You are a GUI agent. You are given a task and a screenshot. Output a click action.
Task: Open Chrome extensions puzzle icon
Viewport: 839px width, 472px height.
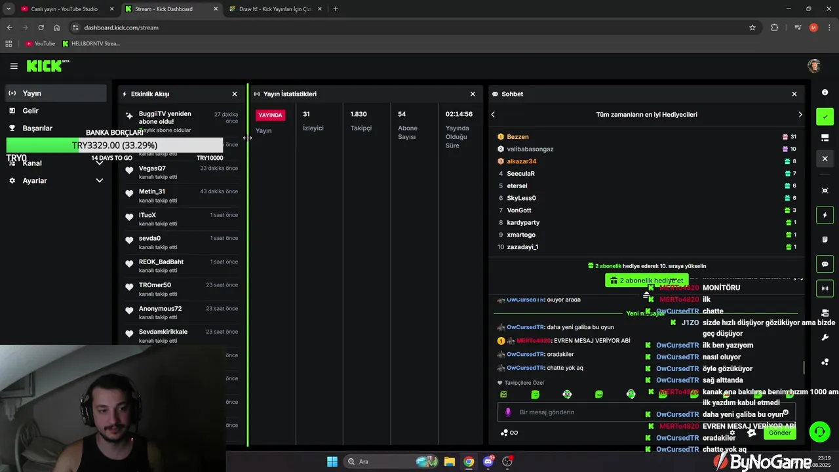click(x=775, y=28)
